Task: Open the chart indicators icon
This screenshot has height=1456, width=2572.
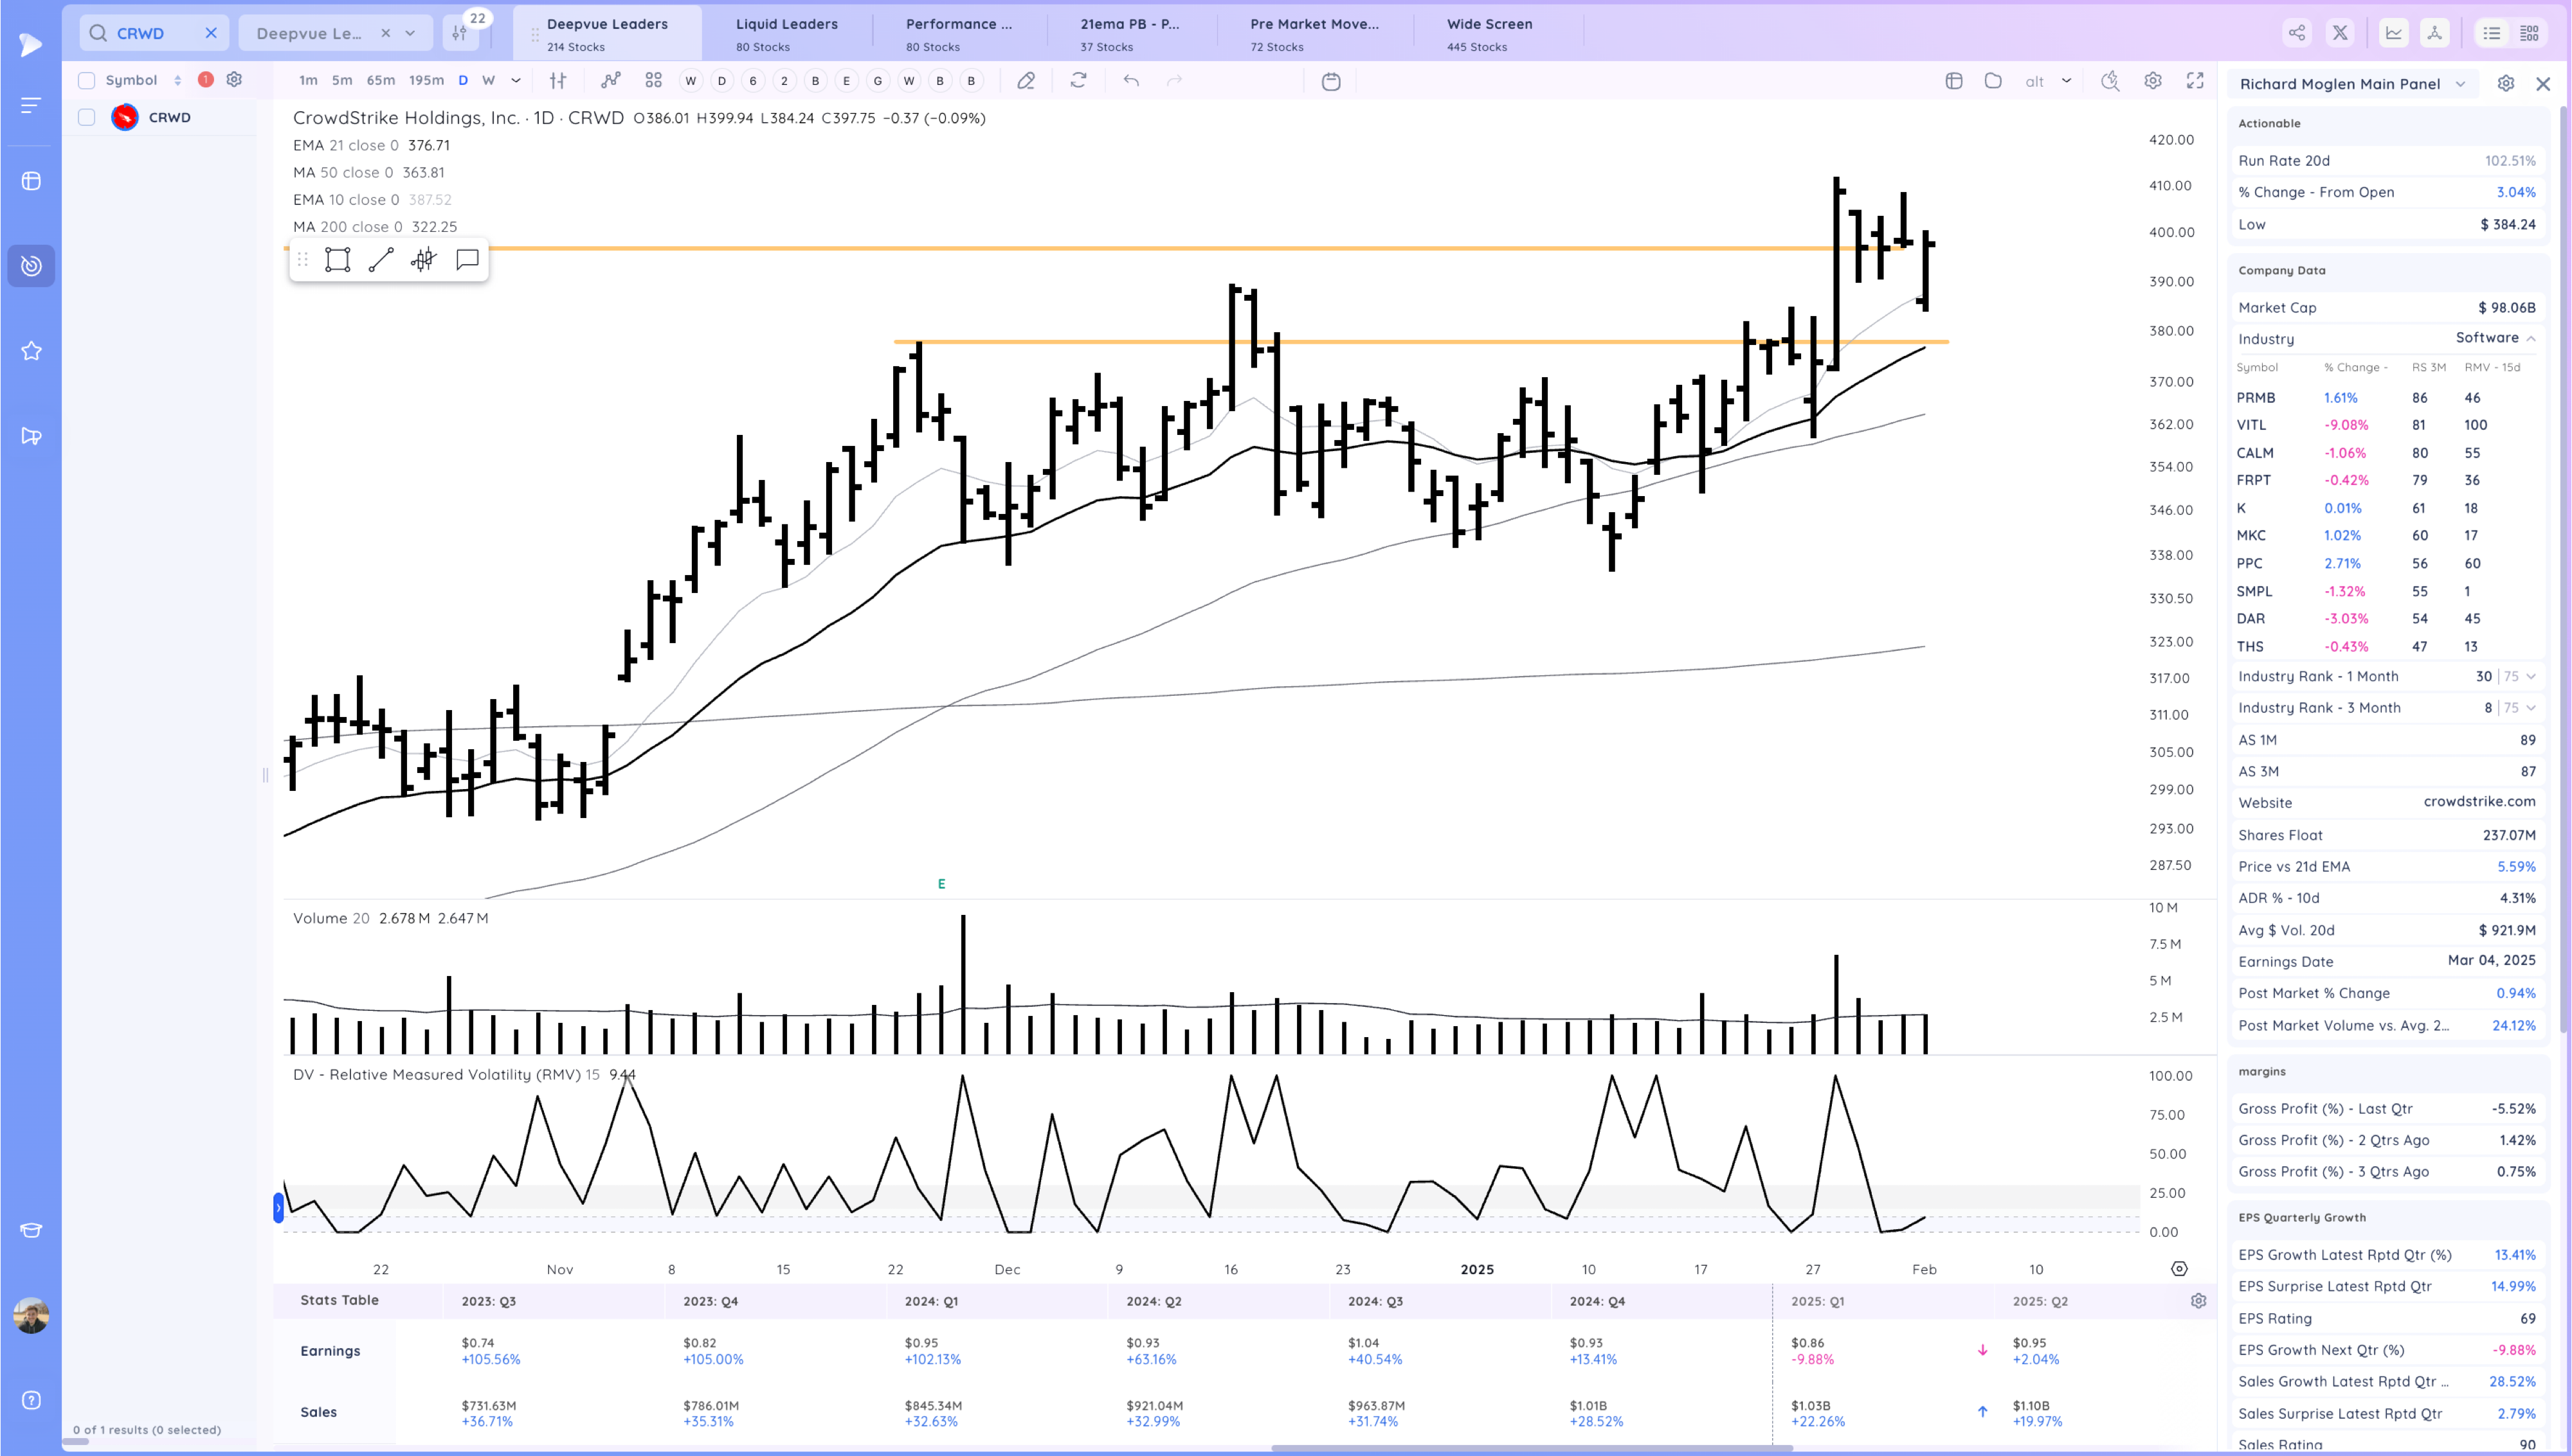Action: 610,81
